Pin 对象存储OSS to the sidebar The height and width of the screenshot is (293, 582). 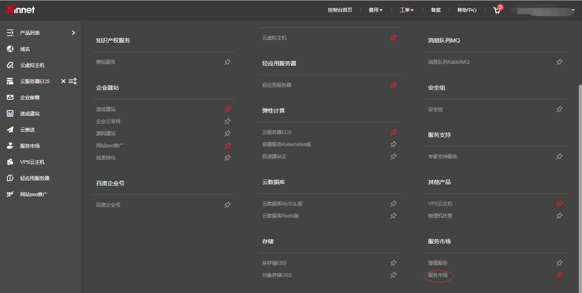tap(393, 275)
